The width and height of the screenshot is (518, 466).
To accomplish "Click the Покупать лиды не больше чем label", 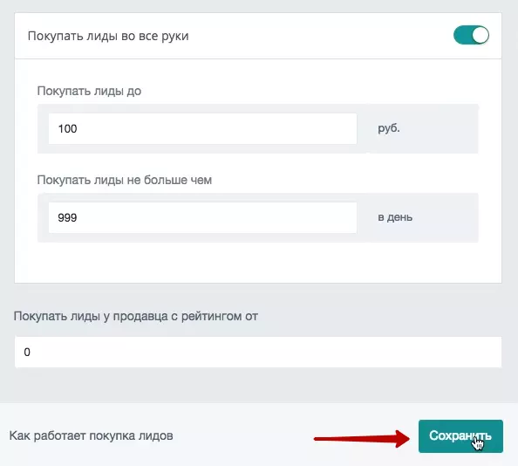I will (124, 180).
